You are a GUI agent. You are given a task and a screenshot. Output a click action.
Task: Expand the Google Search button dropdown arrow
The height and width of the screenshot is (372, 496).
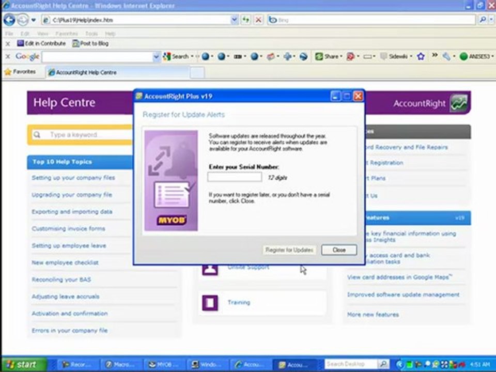pyautogui.click(x=192, y=57)
